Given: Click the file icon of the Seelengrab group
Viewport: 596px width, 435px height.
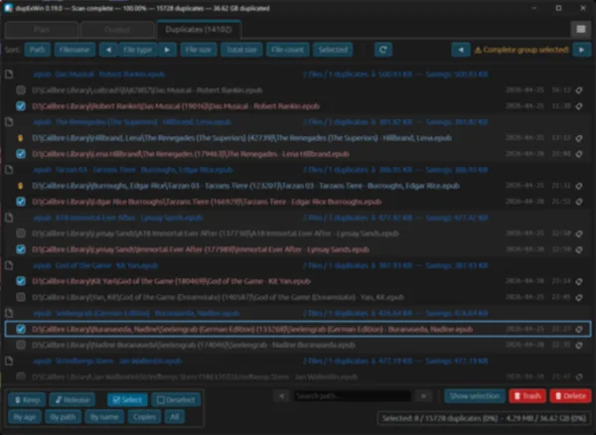Looking at the screenshot, I should (x=9, y=313).
